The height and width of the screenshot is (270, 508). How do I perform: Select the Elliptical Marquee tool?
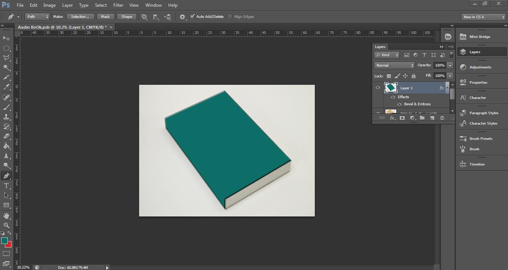pyautogui.click(x=6, y=48)
